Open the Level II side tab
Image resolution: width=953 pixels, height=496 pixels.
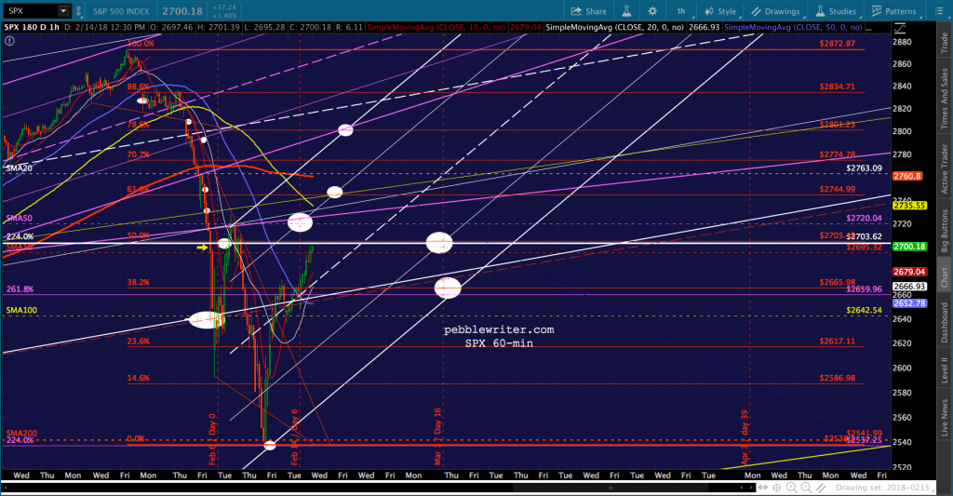[x=945, y=370]
